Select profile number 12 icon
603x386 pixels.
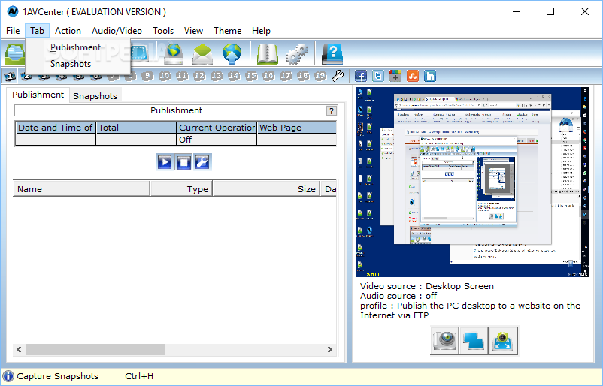199,76
